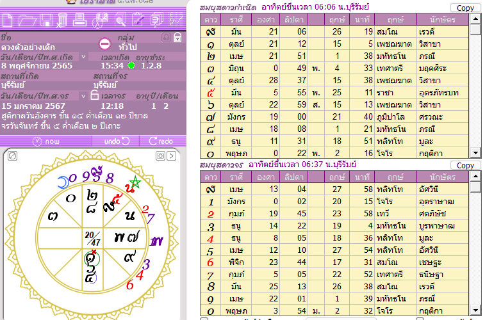Expand the transit date dropdown arrow
Viewport: 485px width, 320px height.
[83, 95]
